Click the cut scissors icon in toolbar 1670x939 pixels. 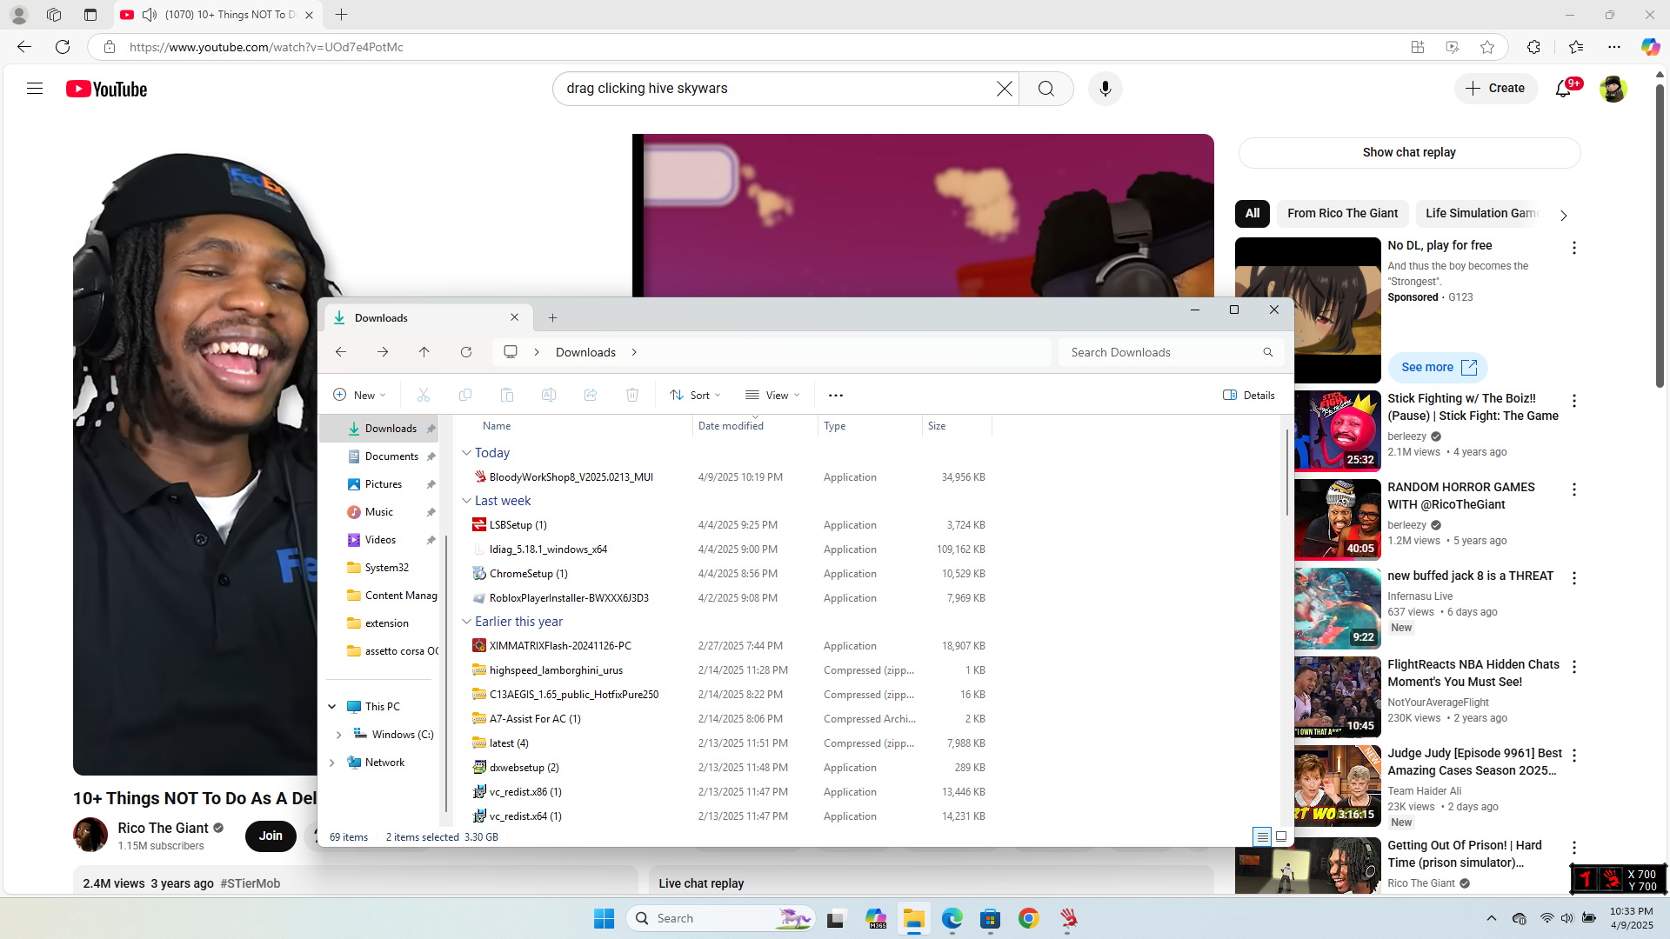pos(424,396)
